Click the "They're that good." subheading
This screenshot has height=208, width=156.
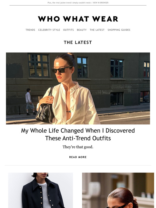coord(78,147)
